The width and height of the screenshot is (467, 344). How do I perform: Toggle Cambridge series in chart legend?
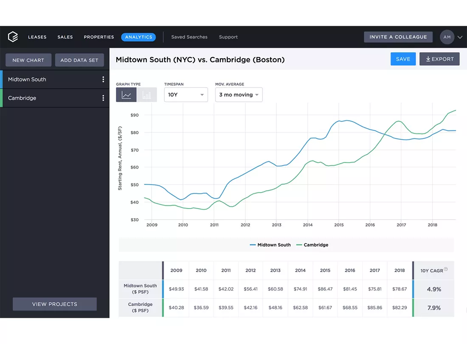click(312, 245)
